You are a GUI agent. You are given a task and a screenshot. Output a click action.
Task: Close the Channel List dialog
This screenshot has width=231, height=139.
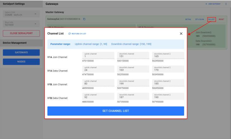(x=181, y=33)
